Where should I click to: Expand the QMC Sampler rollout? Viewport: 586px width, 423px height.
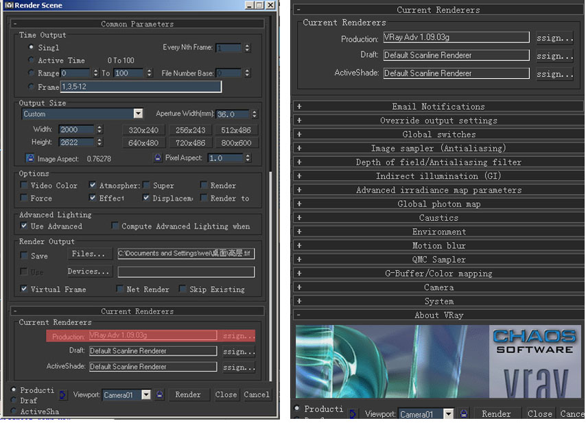pyautogui.click(x=438, y=259)
